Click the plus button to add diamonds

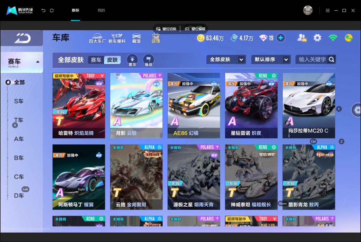(x=281, y=38)
